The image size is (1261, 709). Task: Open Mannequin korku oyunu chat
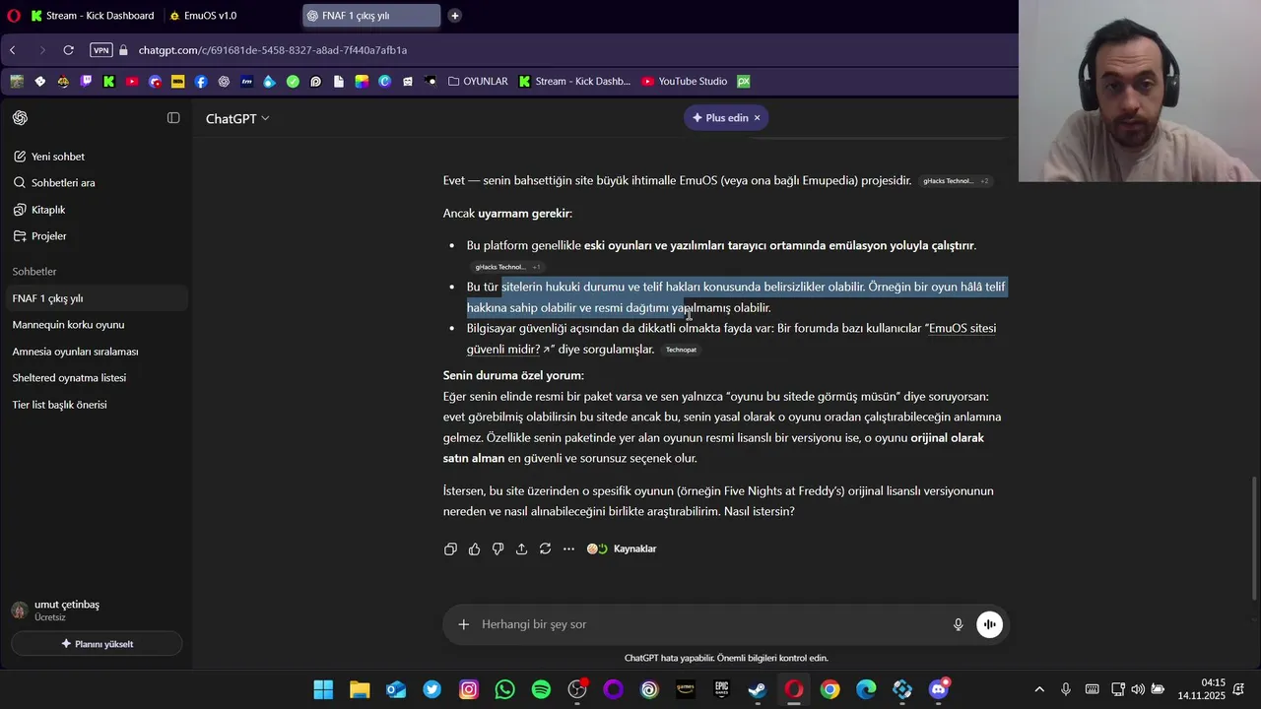[96, 325]
